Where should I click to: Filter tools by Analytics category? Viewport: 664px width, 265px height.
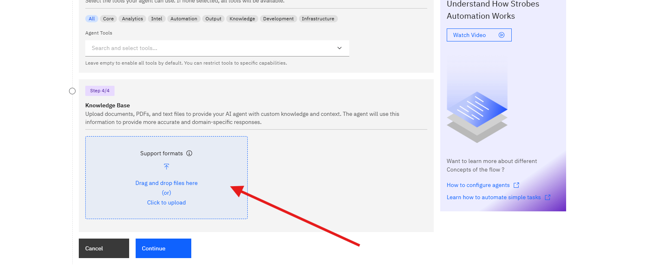(x=132, y=19)
